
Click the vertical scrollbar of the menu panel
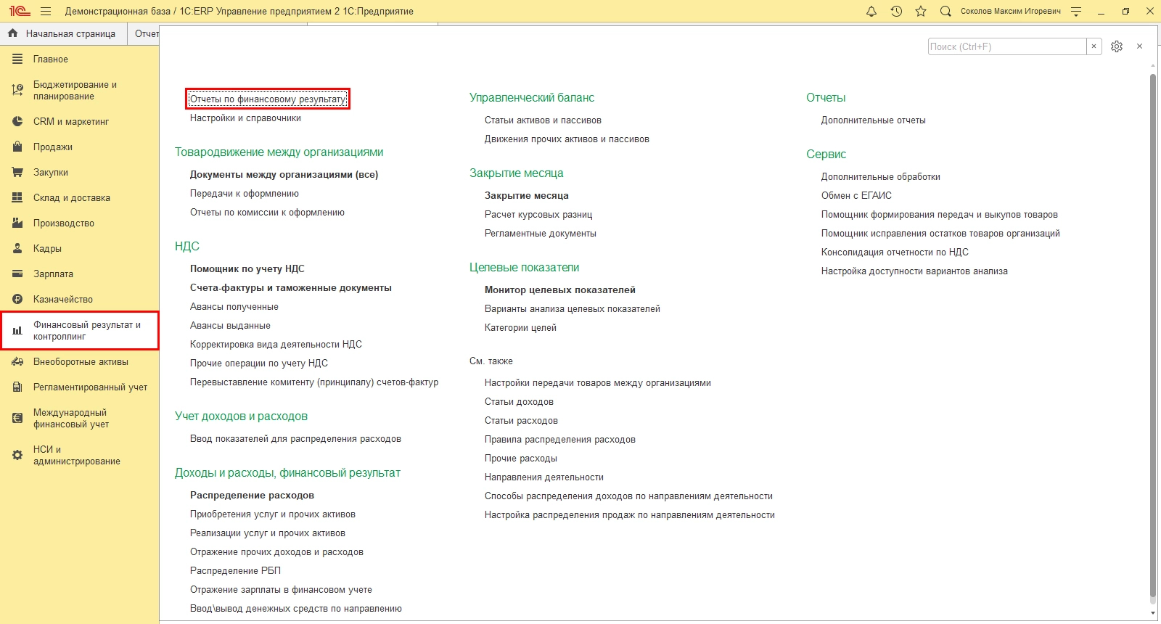[x=1153, y=336]
